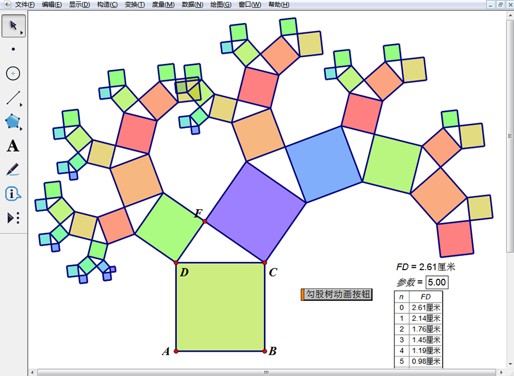514x376 pixels.
Task: Select the Selection Arrow tool
Action: coord(12,25)
